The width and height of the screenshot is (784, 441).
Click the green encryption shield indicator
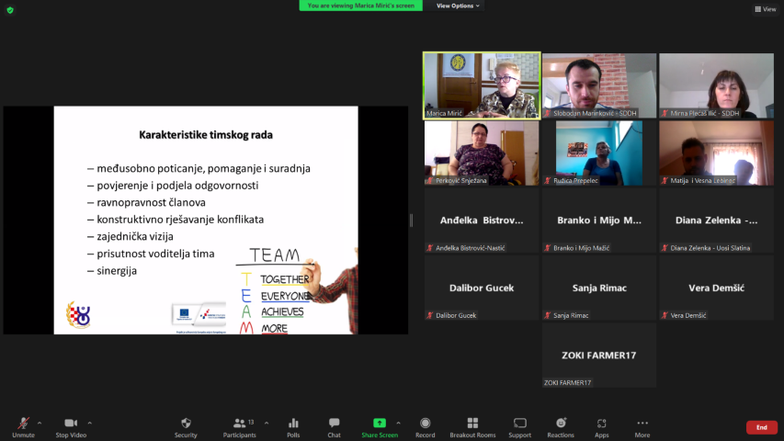10,9
